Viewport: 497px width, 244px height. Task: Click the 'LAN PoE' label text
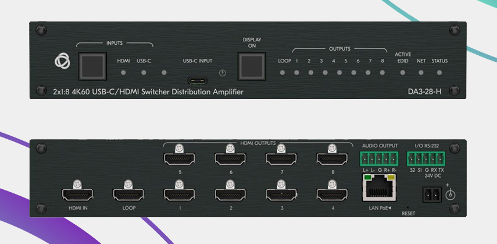point(380,208)
